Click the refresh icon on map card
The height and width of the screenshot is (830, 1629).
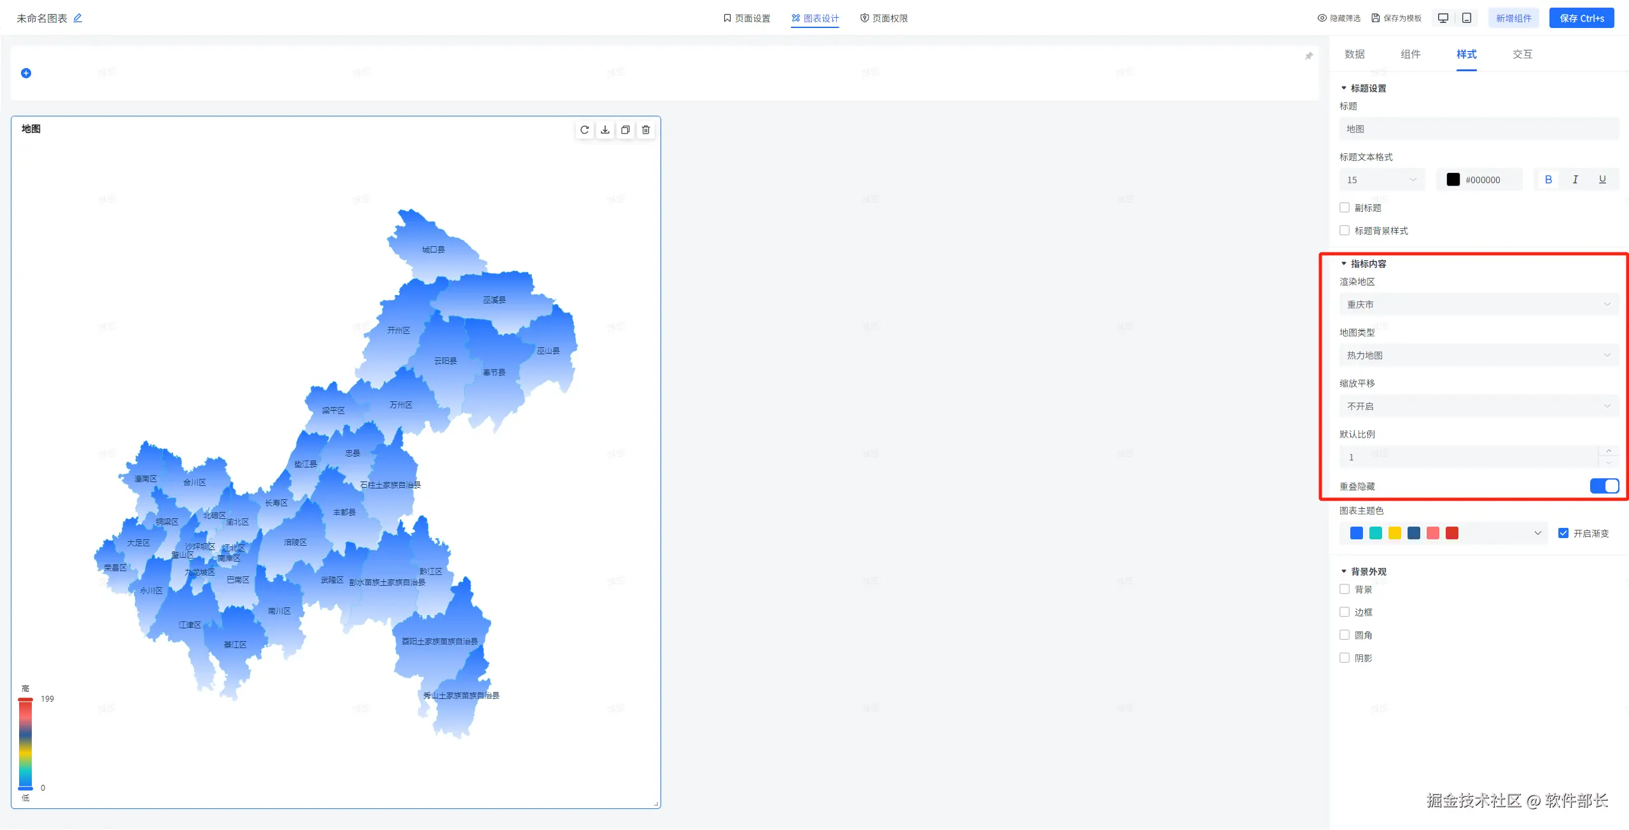(584, 130)
